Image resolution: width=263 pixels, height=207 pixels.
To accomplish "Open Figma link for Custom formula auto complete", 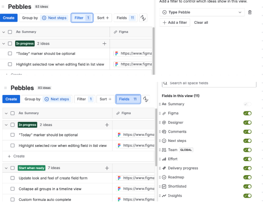I will click(135, 200).
